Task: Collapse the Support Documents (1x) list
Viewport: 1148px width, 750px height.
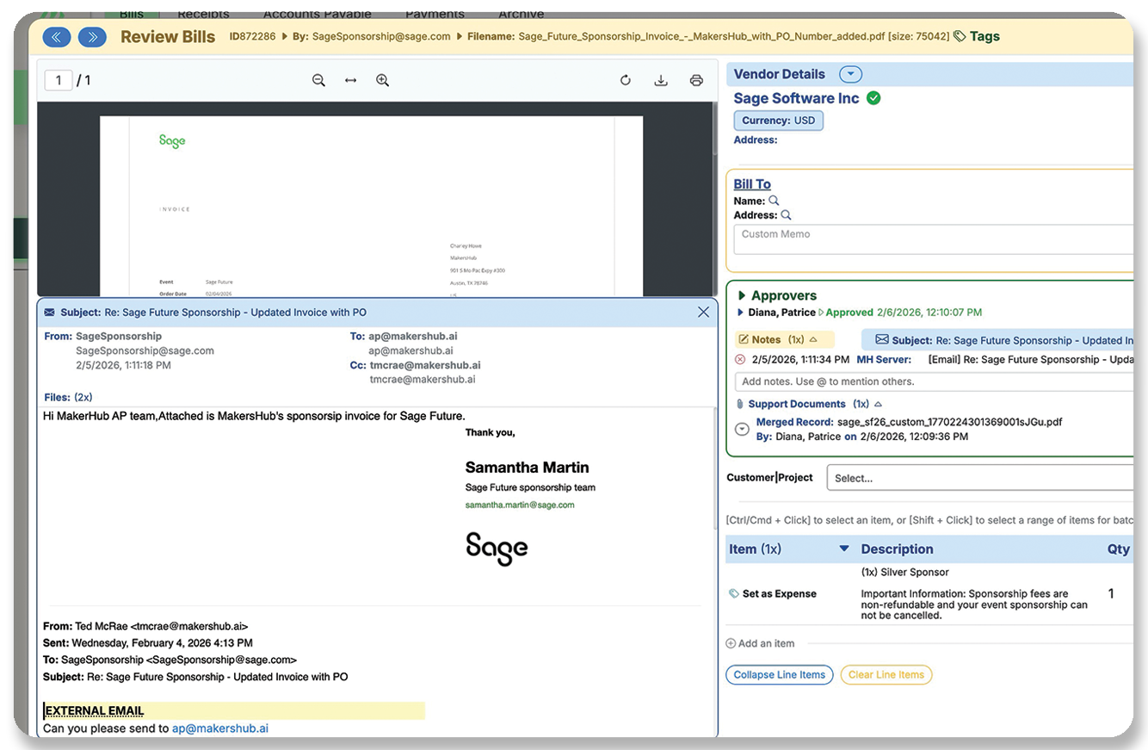Action: click(x=878, y=404)
